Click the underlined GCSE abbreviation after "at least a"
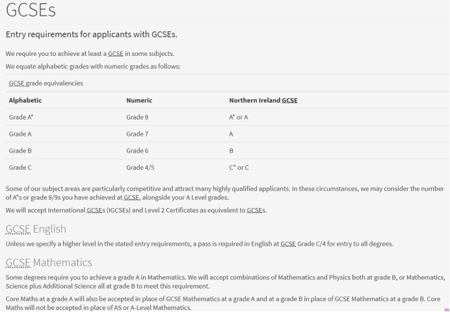This screenshot has height=312, width=450. (x=116, y=53)
